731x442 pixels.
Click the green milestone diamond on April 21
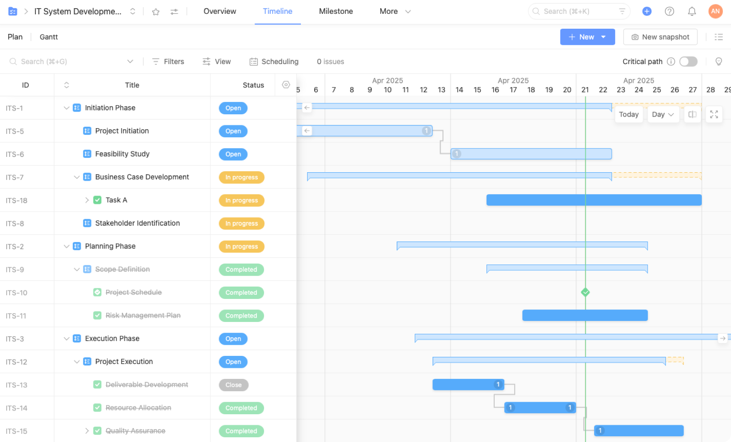pyautogui.click(x=585, y=292)
